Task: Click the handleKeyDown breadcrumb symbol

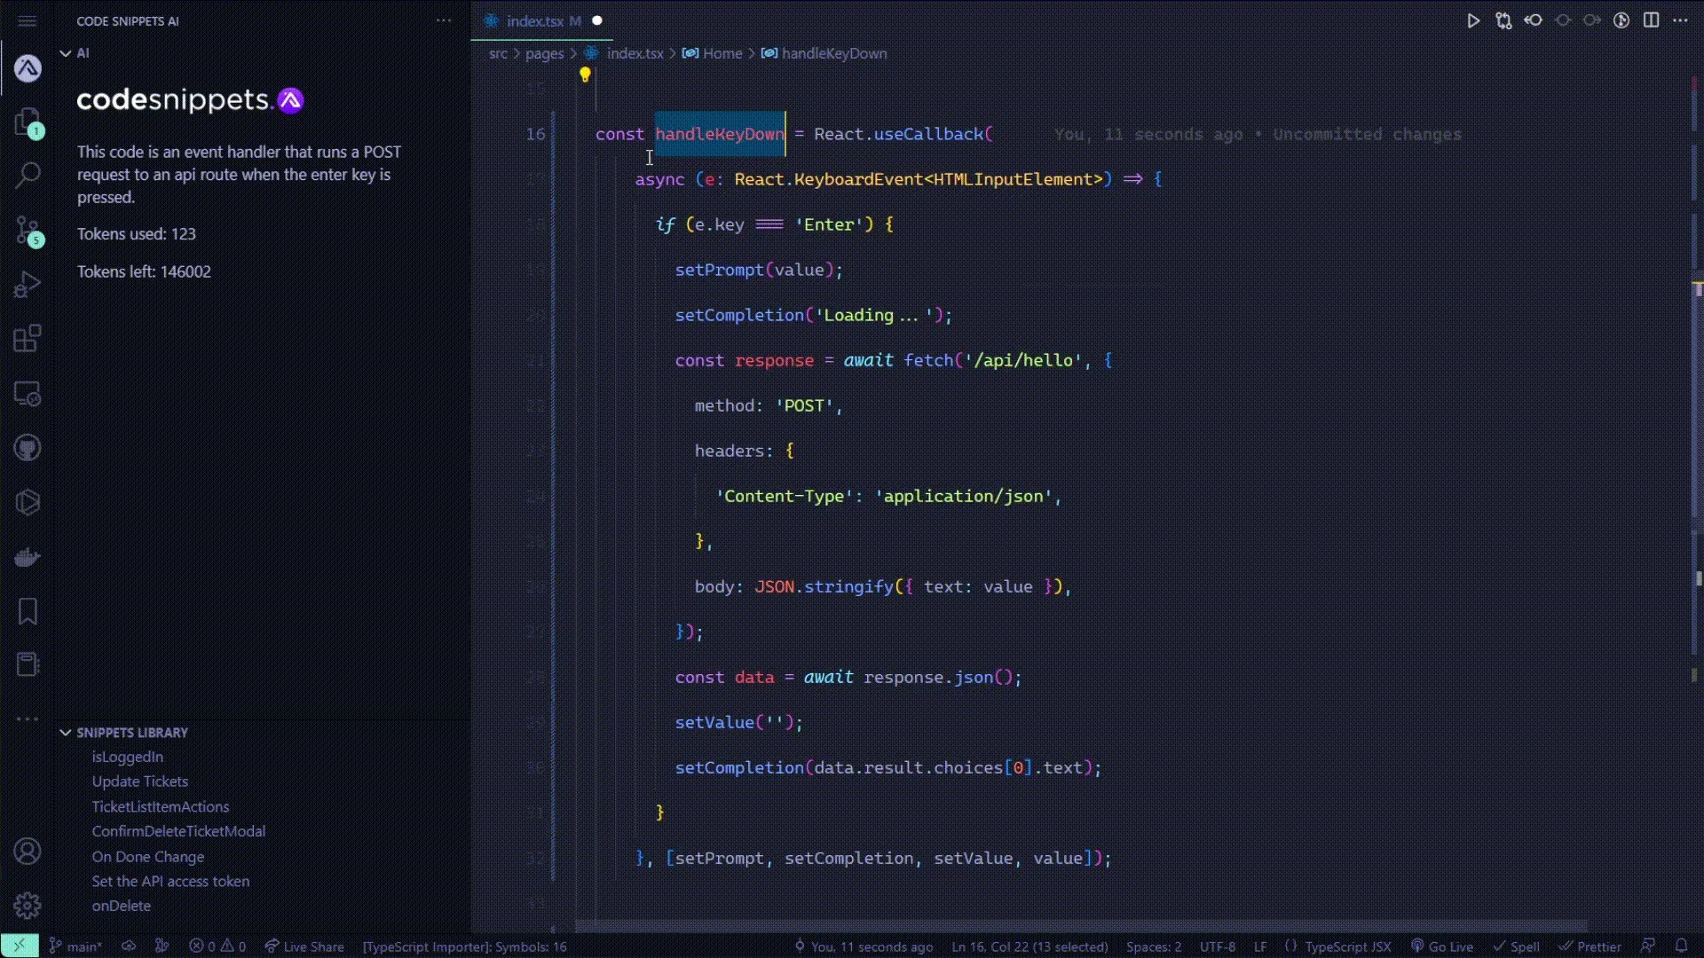Action: [833, 53]
